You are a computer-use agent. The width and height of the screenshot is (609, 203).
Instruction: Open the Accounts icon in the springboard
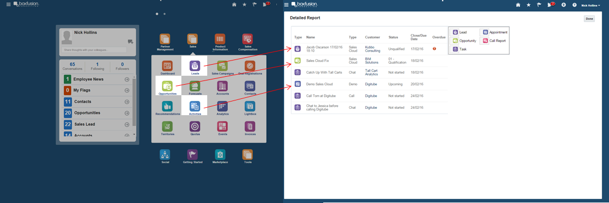[x=223, y=86]
